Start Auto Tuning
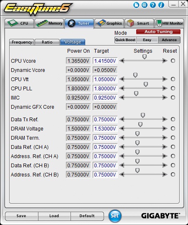188x225 pixels. click(x=158, y=32)
